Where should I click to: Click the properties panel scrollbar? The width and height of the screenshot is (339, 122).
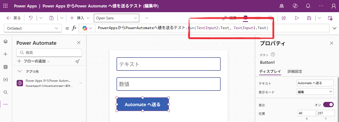[338, 99]
